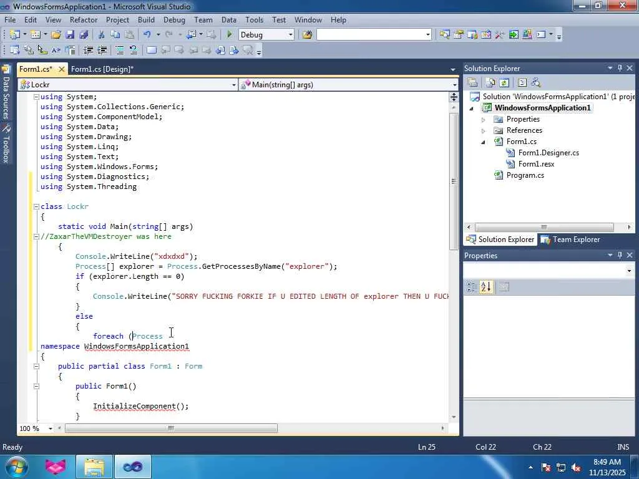
Task: Click the Navigate Backward icon
Action: tap(191, 35)
